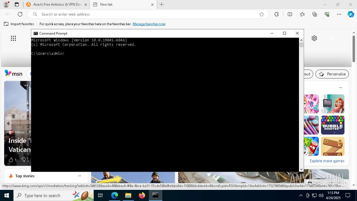Add this page to favorites star
The width and height of the screenshot is (357, 201).
262,14
